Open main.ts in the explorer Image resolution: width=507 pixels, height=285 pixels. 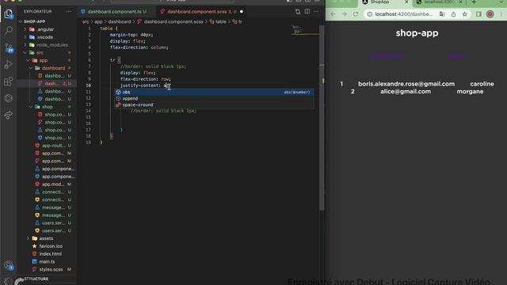pyautogui.click(x=47, y=262)
